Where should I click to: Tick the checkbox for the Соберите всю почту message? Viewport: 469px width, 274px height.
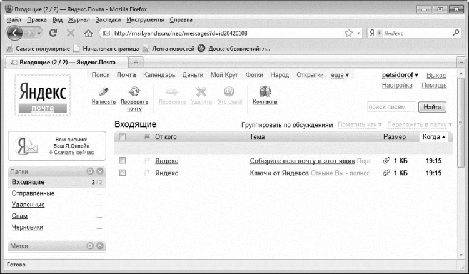click(x=123, y=161)
